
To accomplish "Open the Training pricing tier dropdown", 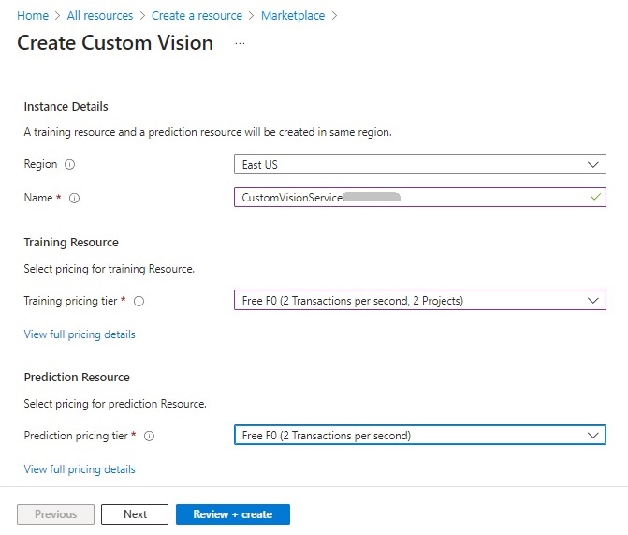I will (x=419, y=301).
